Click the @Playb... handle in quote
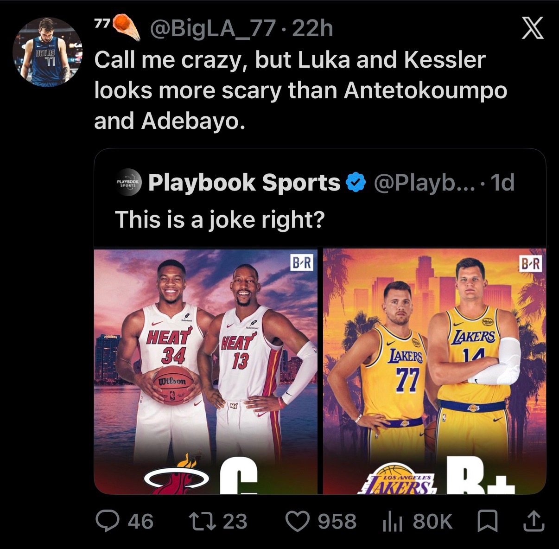Image resolution: width=559 pixels, height=549 pixels. tap(423, 183)
